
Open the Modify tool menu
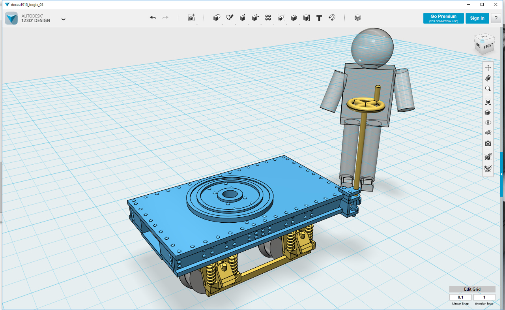(x=255, y=18)
